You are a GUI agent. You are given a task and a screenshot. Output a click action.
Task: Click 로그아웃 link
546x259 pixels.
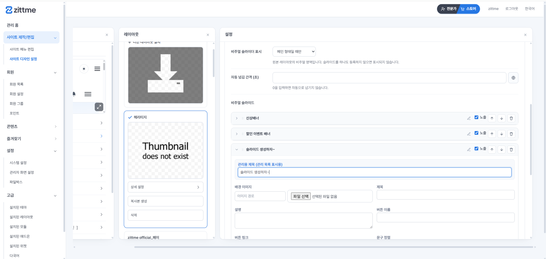coord(512,9)
